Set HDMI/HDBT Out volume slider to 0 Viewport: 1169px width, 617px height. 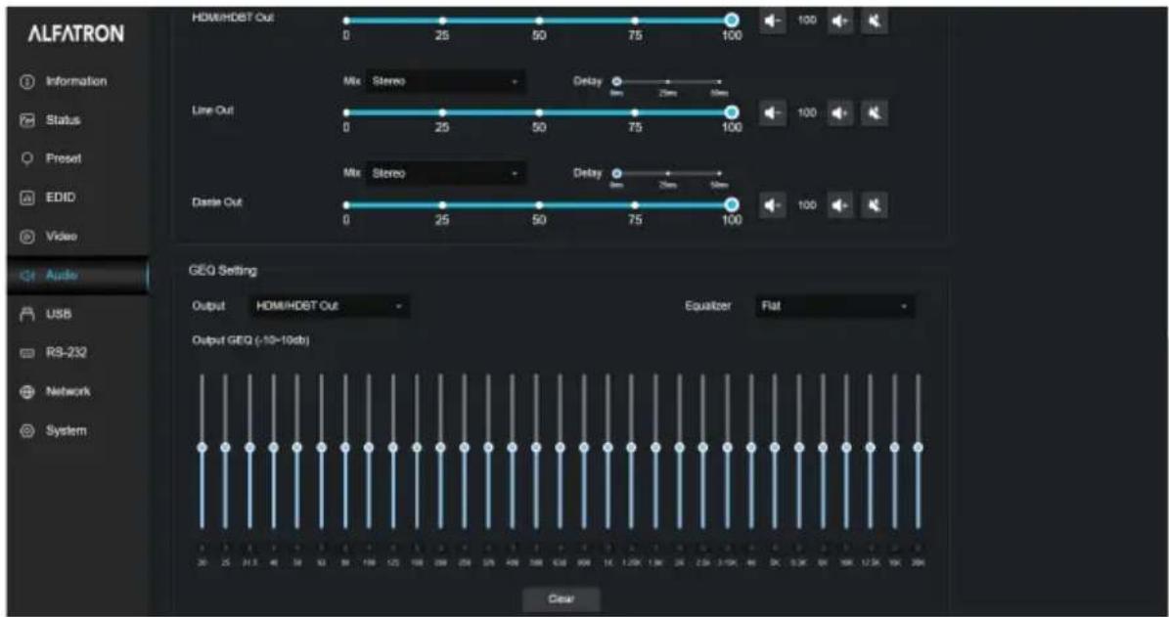tap(346, 21)
